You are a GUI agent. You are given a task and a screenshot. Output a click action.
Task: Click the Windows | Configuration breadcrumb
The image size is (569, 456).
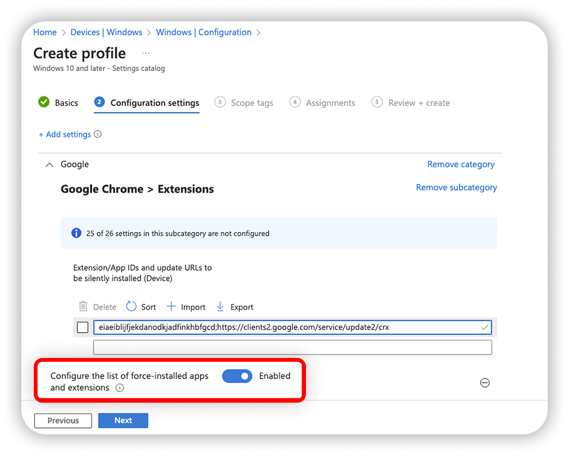(x=204, y=33)
